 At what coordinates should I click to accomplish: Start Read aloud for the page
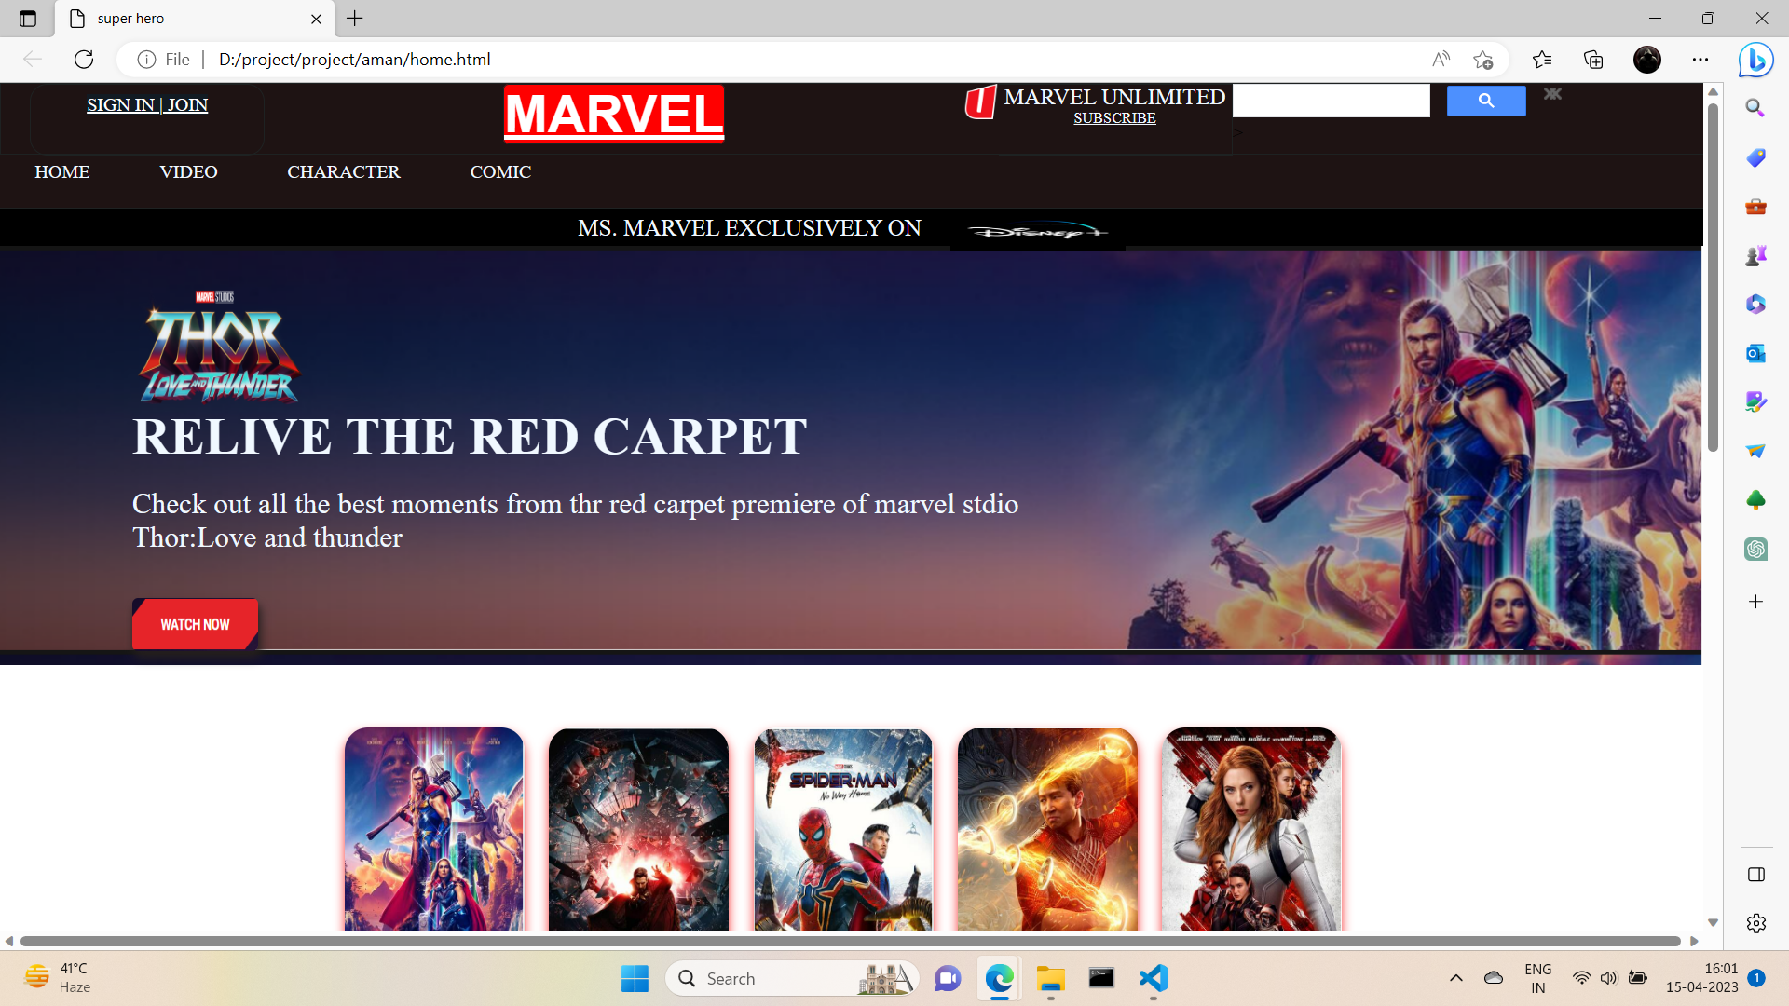1441,59
